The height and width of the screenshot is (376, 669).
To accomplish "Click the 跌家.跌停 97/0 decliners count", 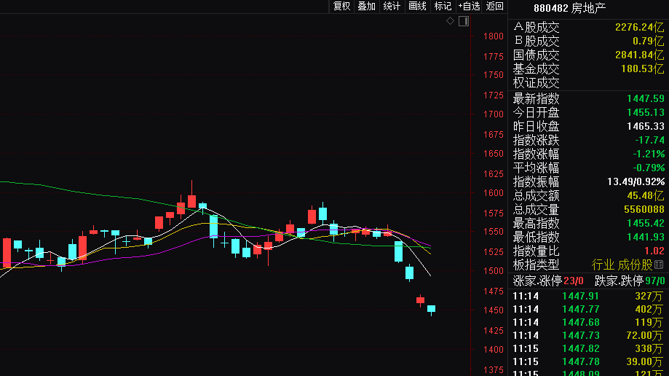I will click(630, 281).
